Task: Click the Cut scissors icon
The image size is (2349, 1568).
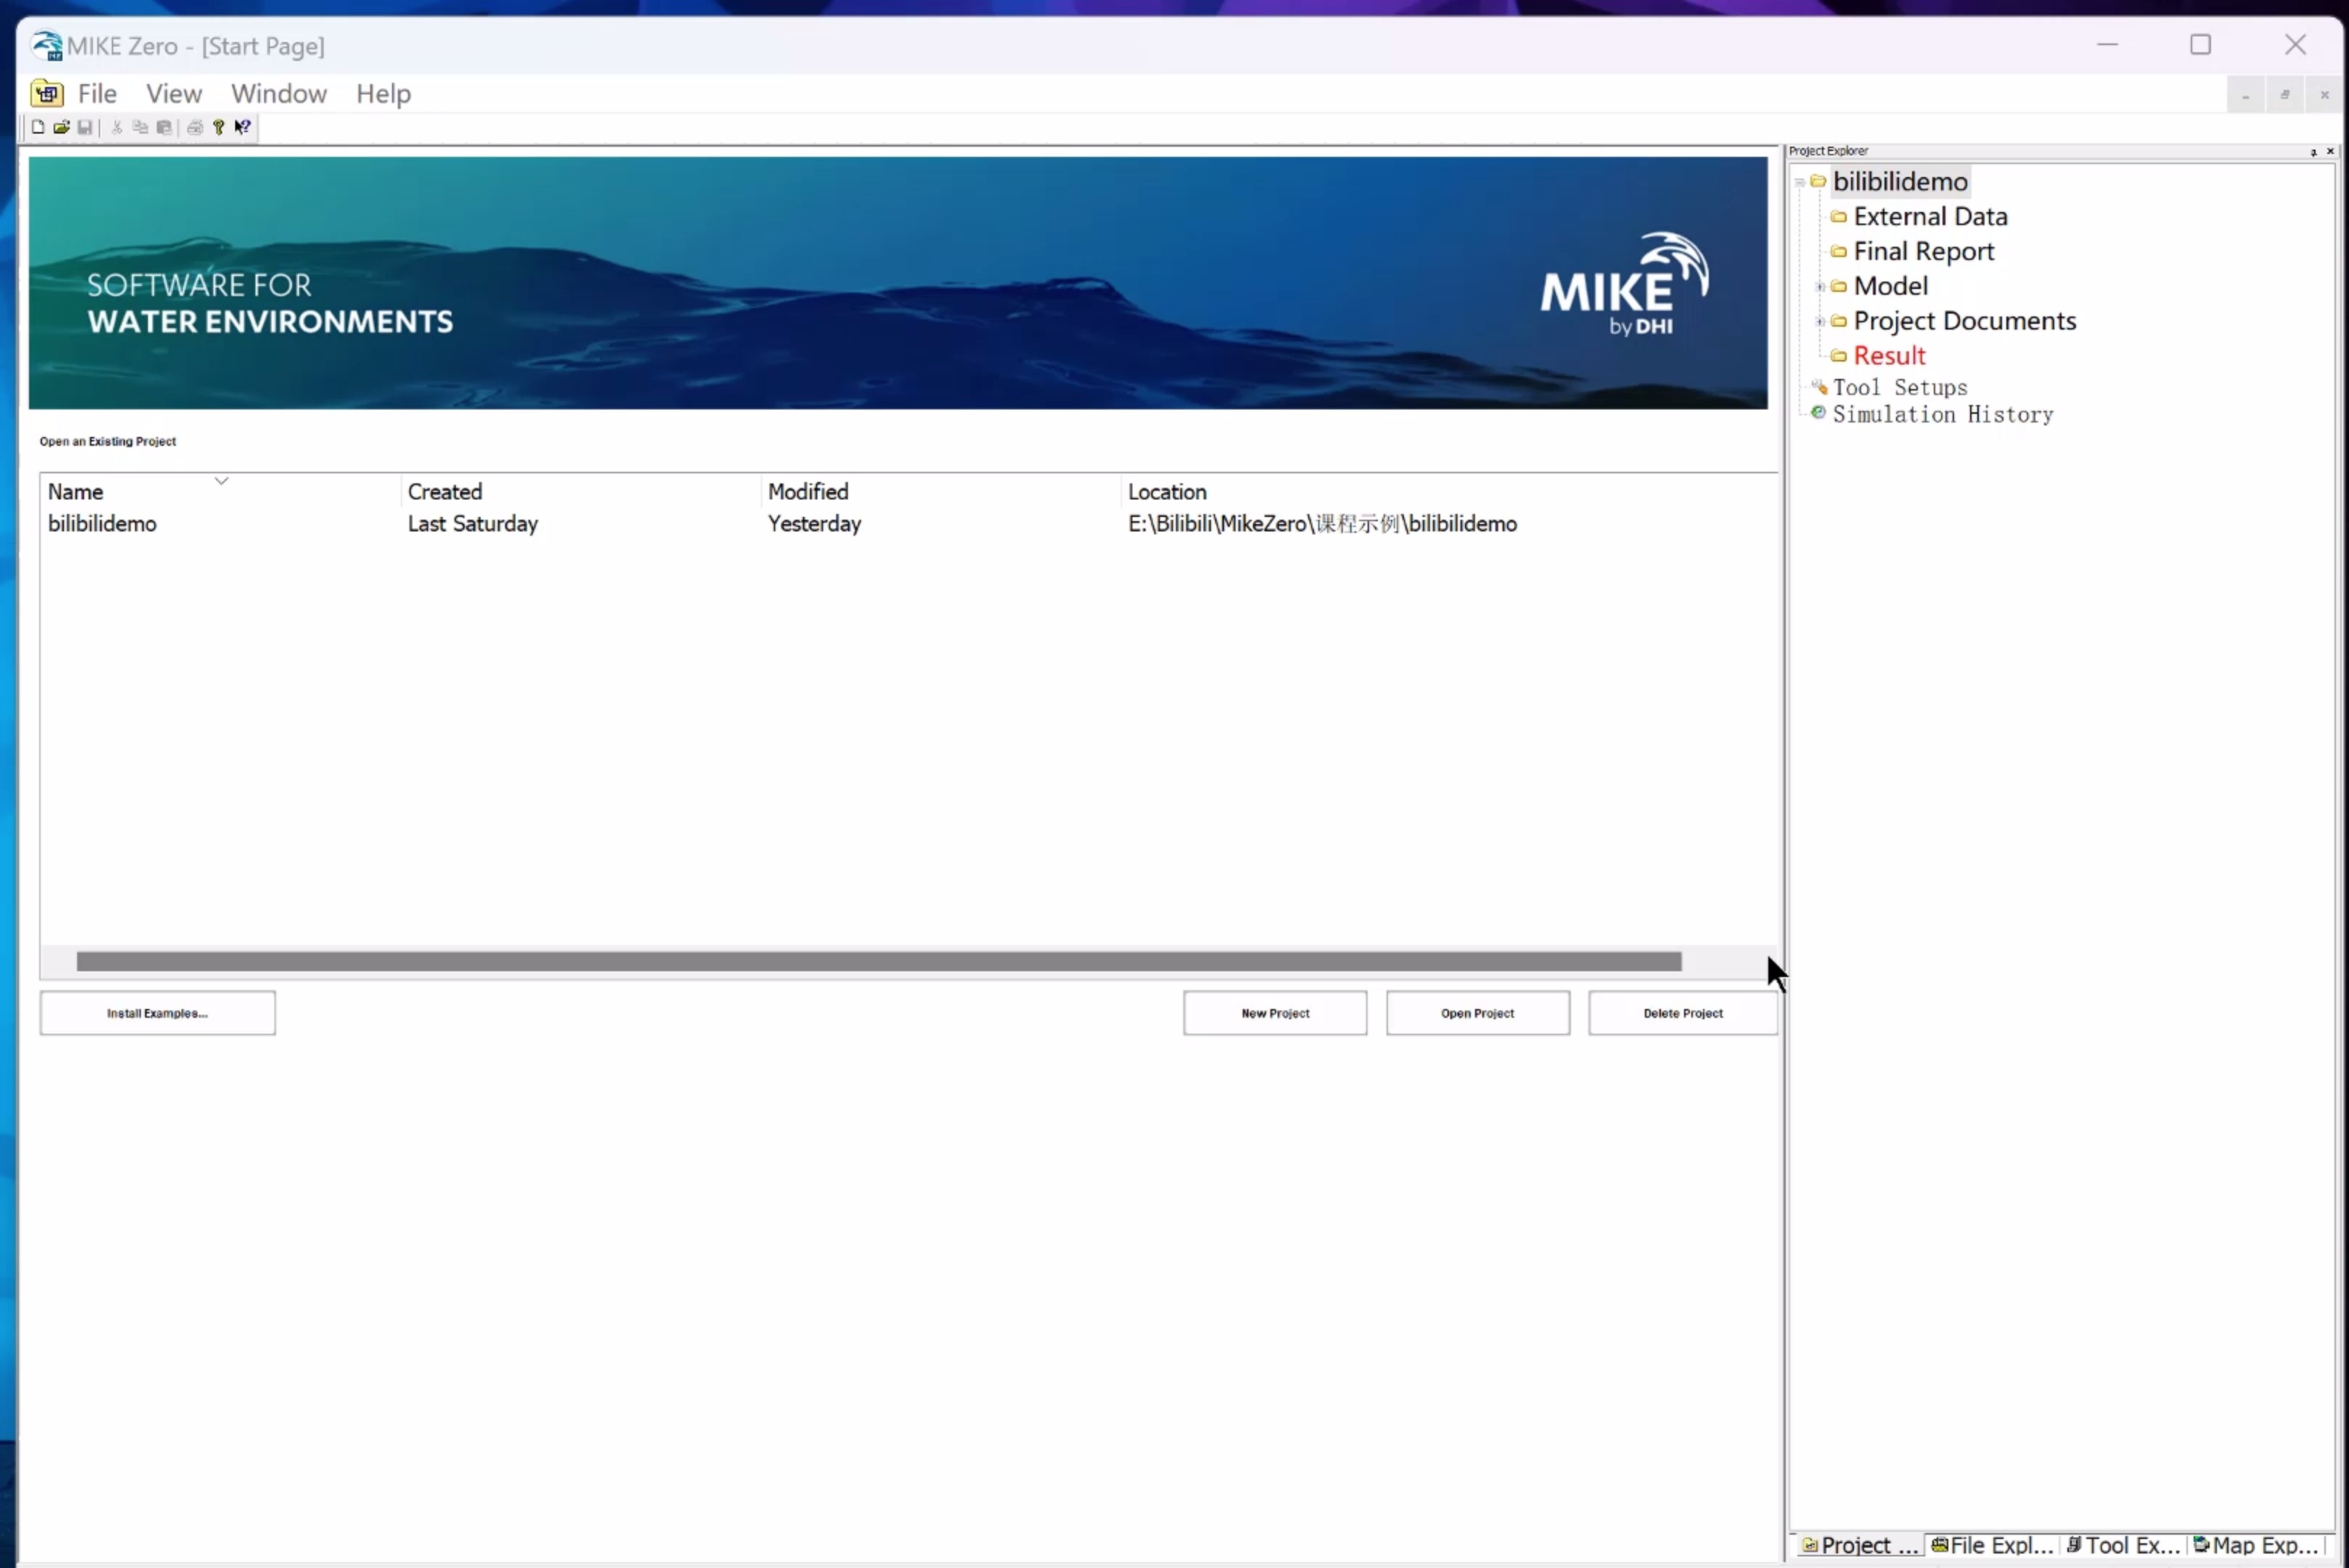Action: point(116,127)
